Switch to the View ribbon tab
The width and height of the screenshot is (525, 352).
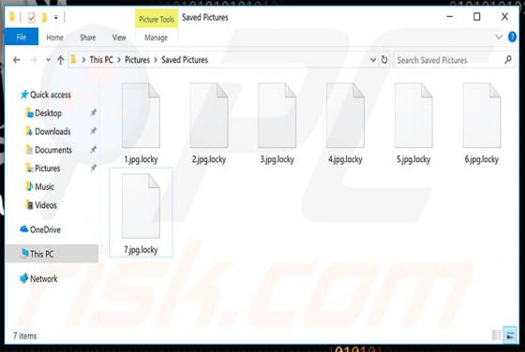pos(119,37)
